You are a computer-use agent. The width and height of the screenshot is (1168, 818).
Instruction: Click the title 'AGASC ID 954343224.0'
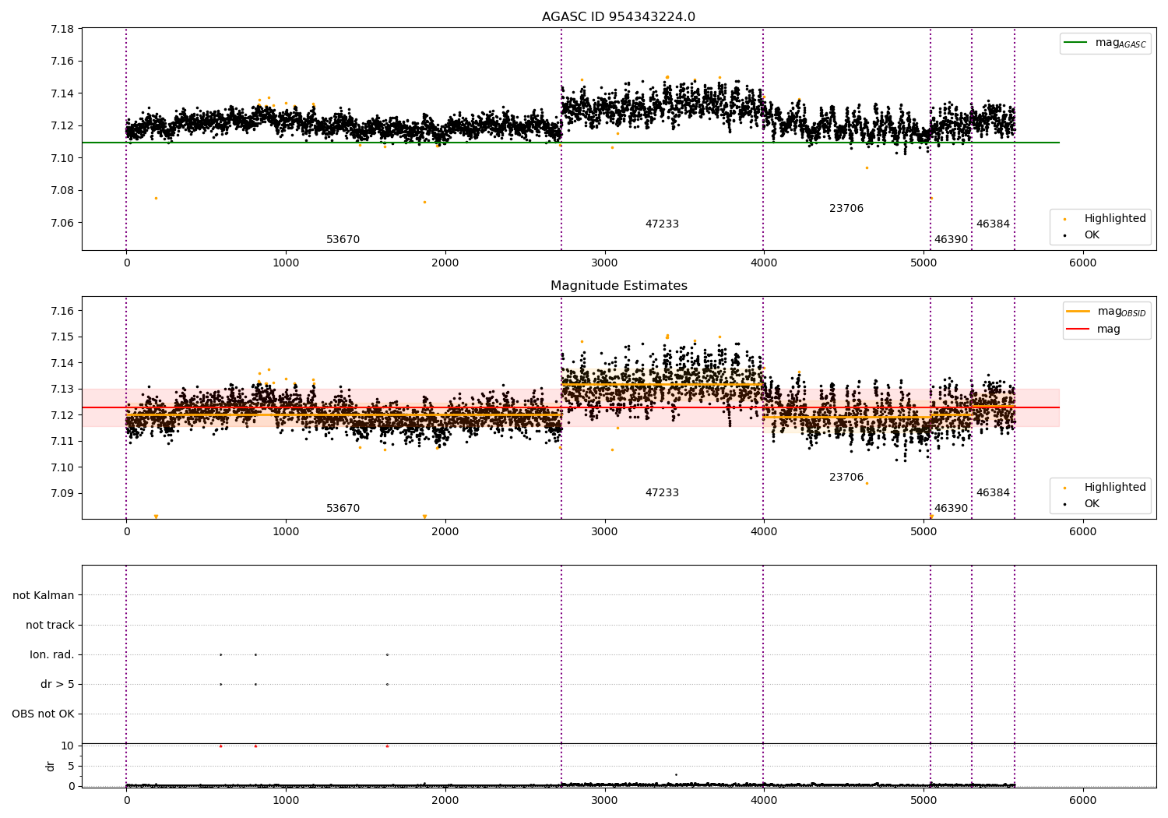tap(618, 17)
